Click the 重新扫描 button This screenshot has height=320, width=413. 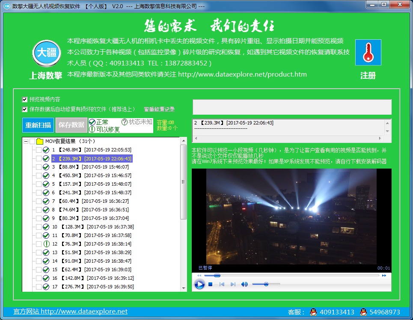(38, 125)
